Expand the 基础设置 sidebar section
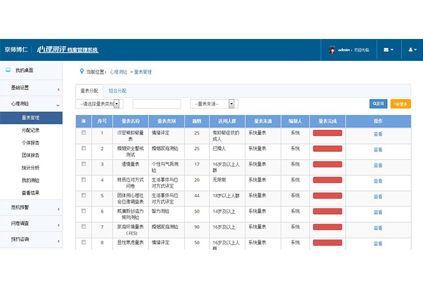The height and width of the screenshot is (292, 423). [x=31, y=88]
